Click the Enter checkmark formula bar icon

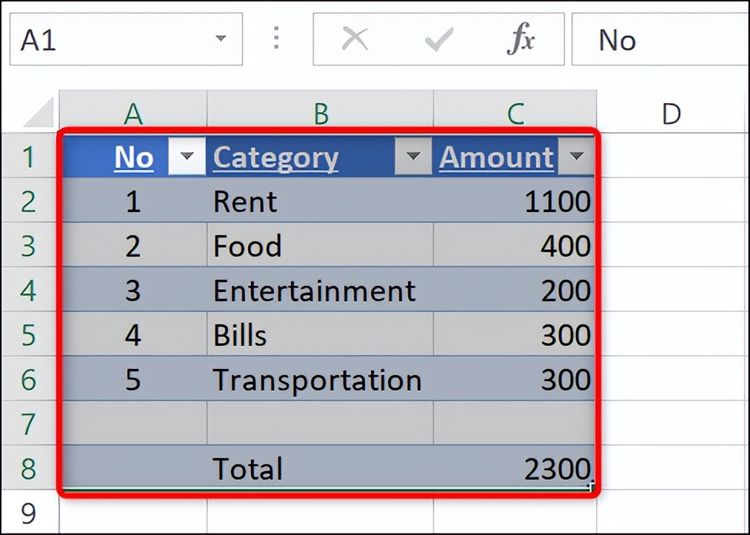tap(438, 39)
